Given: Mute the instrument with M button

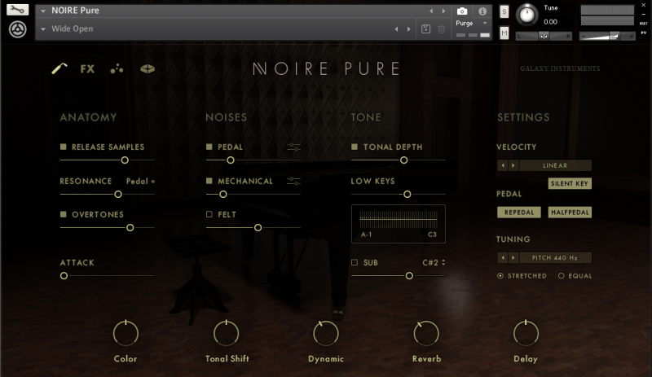Looking at the screenshot, I should 504,33.
